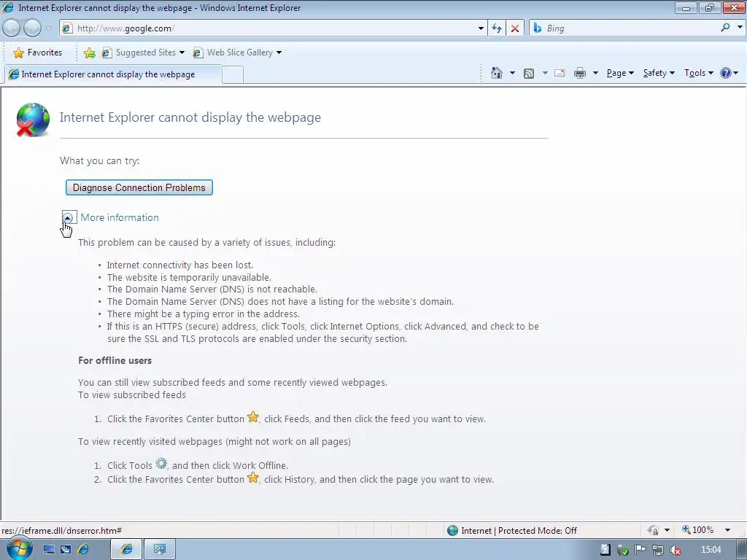Click the RSS Feeds icon

(x=528, y=74)
